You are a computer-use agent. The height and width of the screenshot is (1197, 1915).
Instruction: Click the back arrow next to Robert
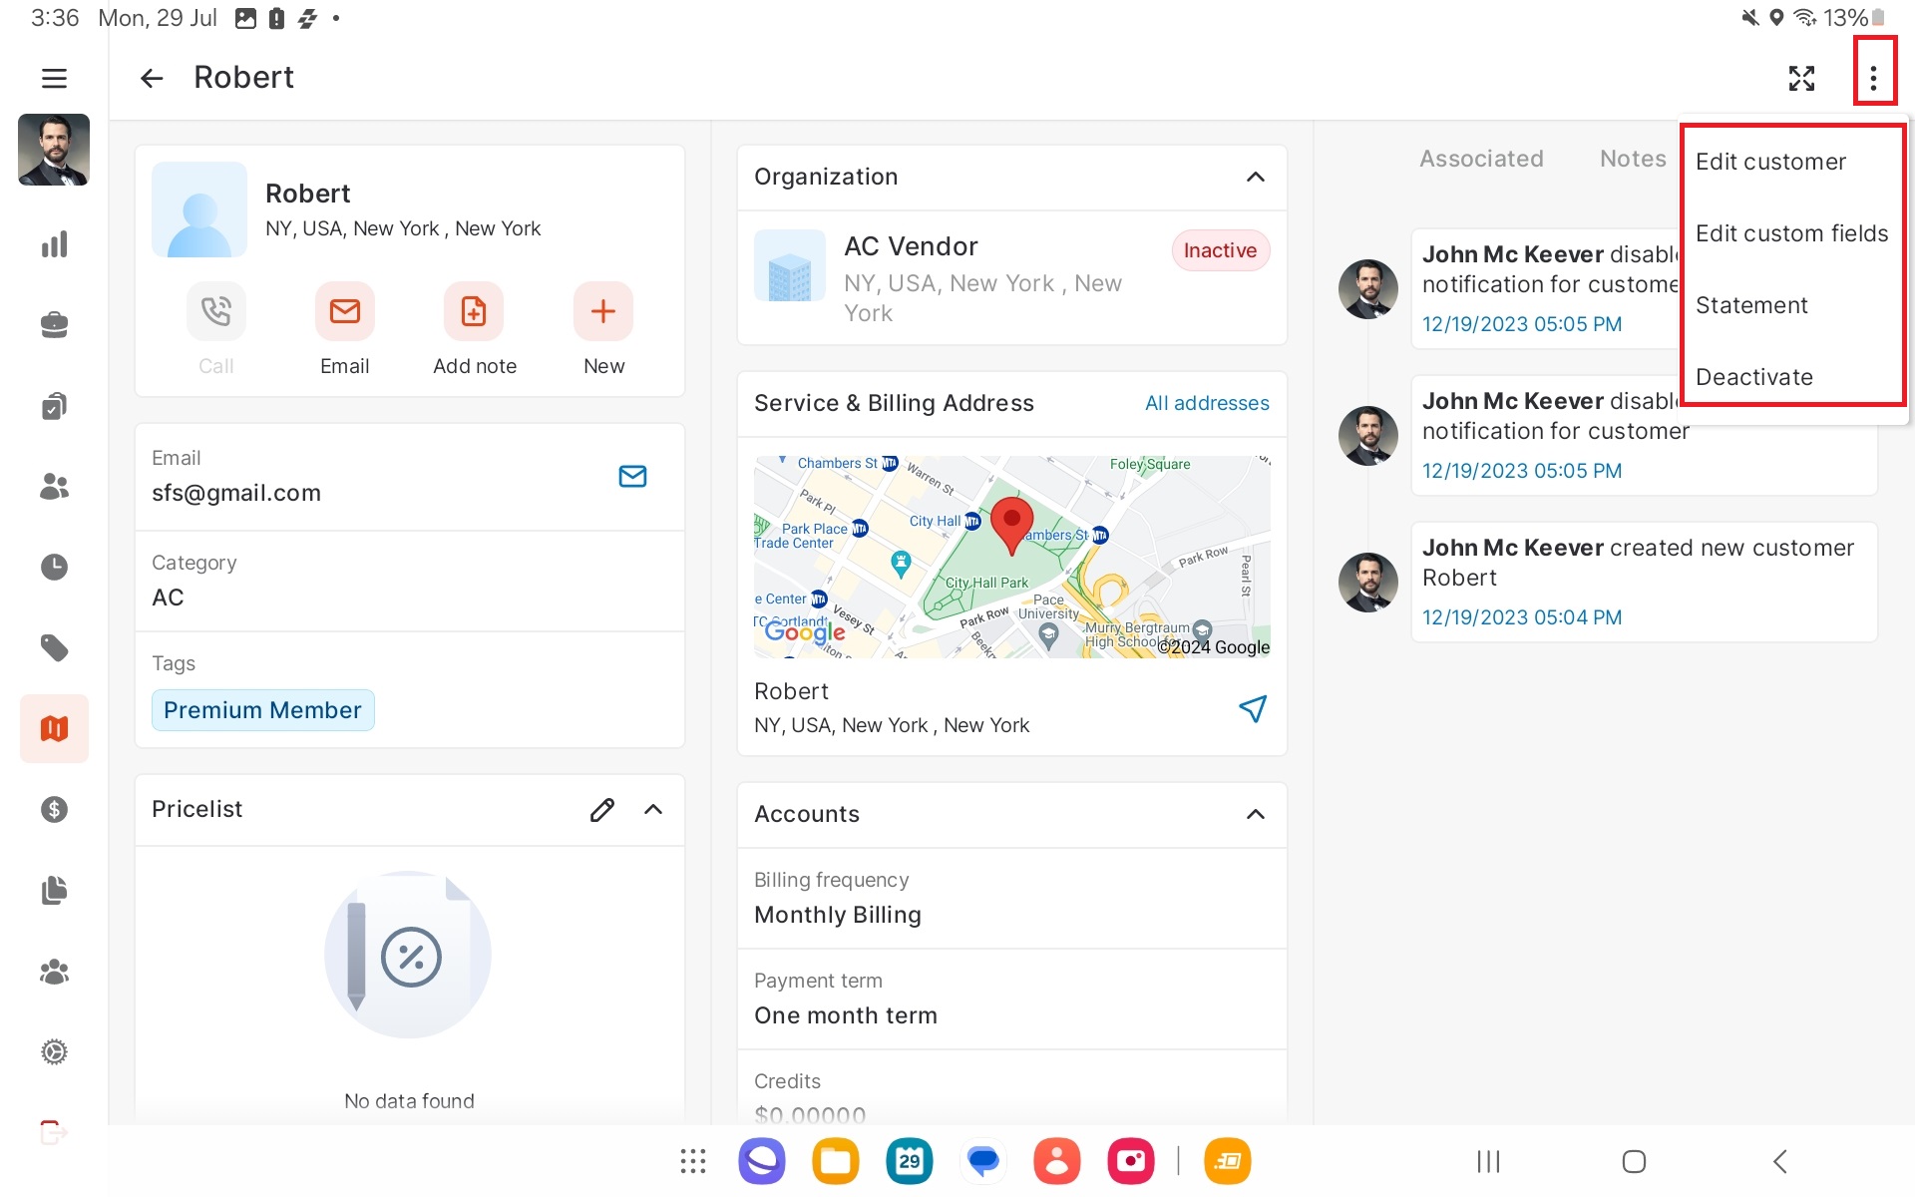click(x=151, y=78)
